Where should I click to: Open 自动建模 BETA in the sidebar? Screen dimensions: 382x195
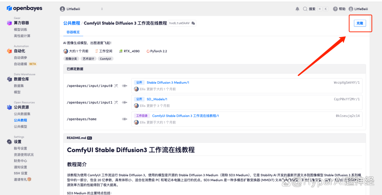[x=25, y=64]
